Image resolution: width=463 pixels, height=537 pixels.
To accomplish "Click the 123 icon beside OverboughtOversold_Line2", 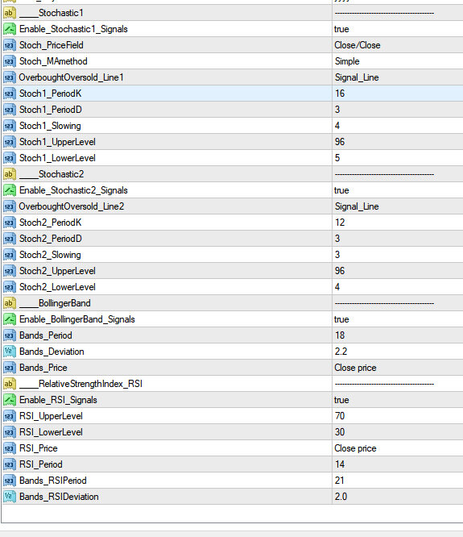I will (x=10, y=206).
